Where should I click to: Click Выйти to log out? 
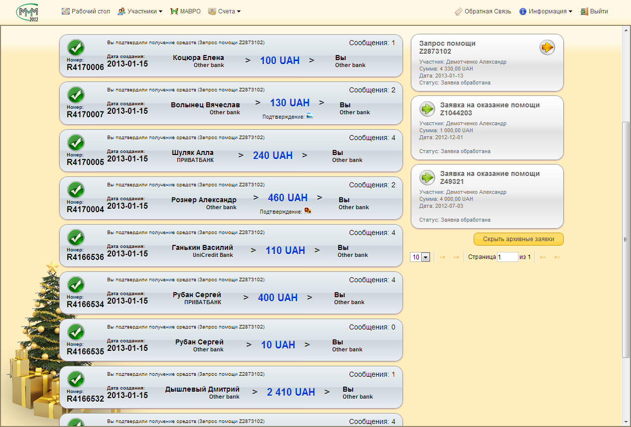[x=594, y=11]
